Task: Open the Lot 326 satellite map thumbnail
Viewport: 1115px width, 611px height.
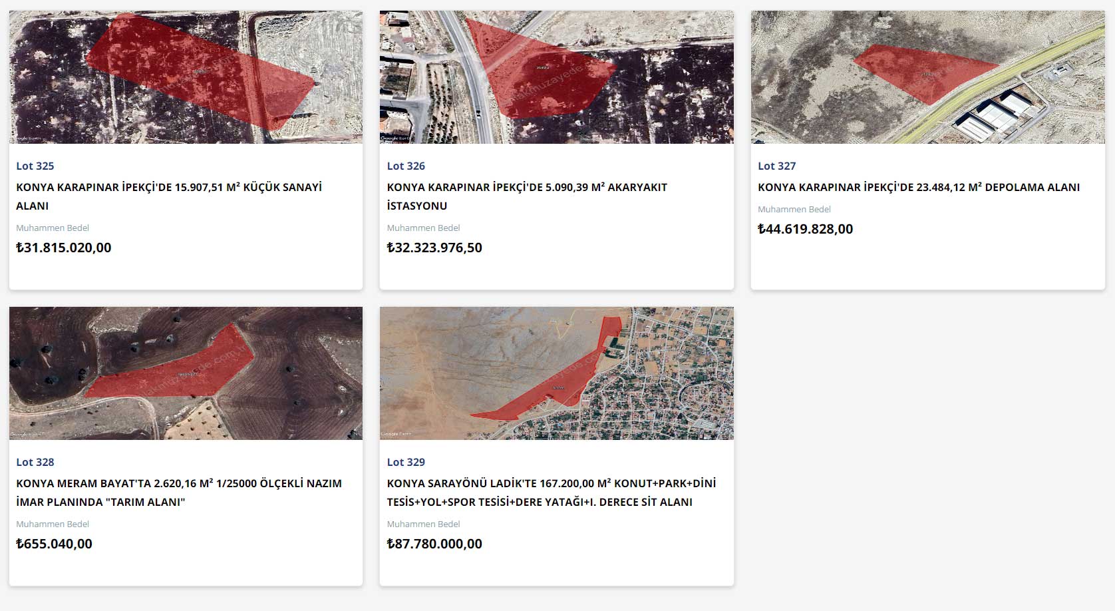Action: [556, 77]
